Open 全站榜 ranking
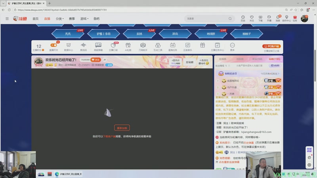Viewport: 317px width, 178px height. [x=189, y=62]
